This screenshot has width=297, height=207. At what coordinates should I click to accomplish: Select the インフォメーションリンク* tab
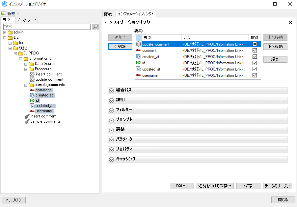(136, 14)
